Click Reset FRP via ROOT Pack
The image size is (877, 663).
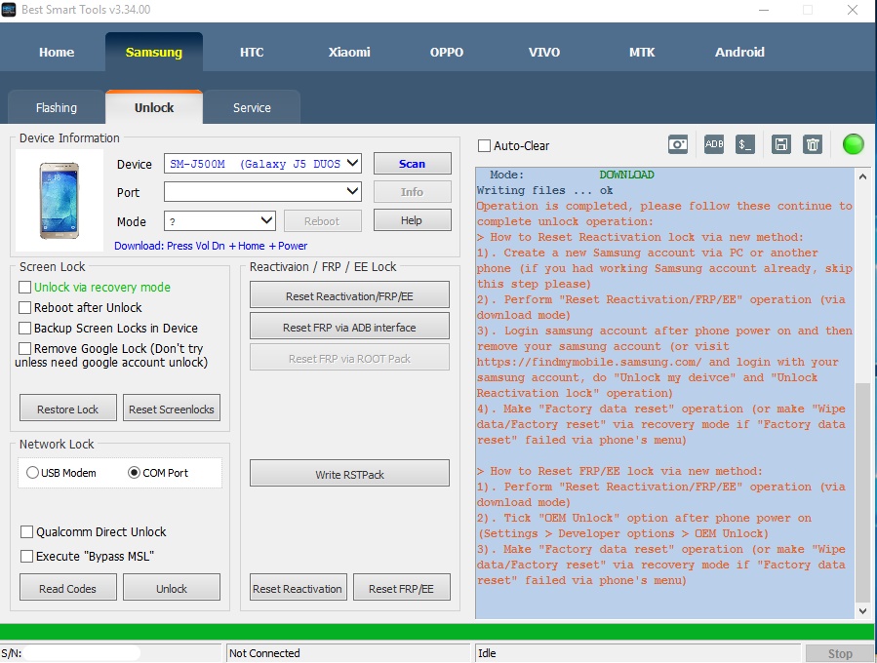coord(349,358)
